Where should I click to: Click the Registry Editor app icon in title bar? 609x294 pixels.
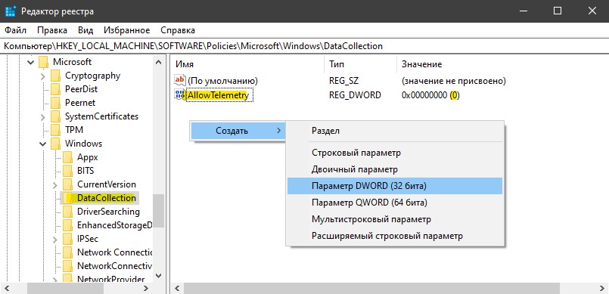[11, 11]
